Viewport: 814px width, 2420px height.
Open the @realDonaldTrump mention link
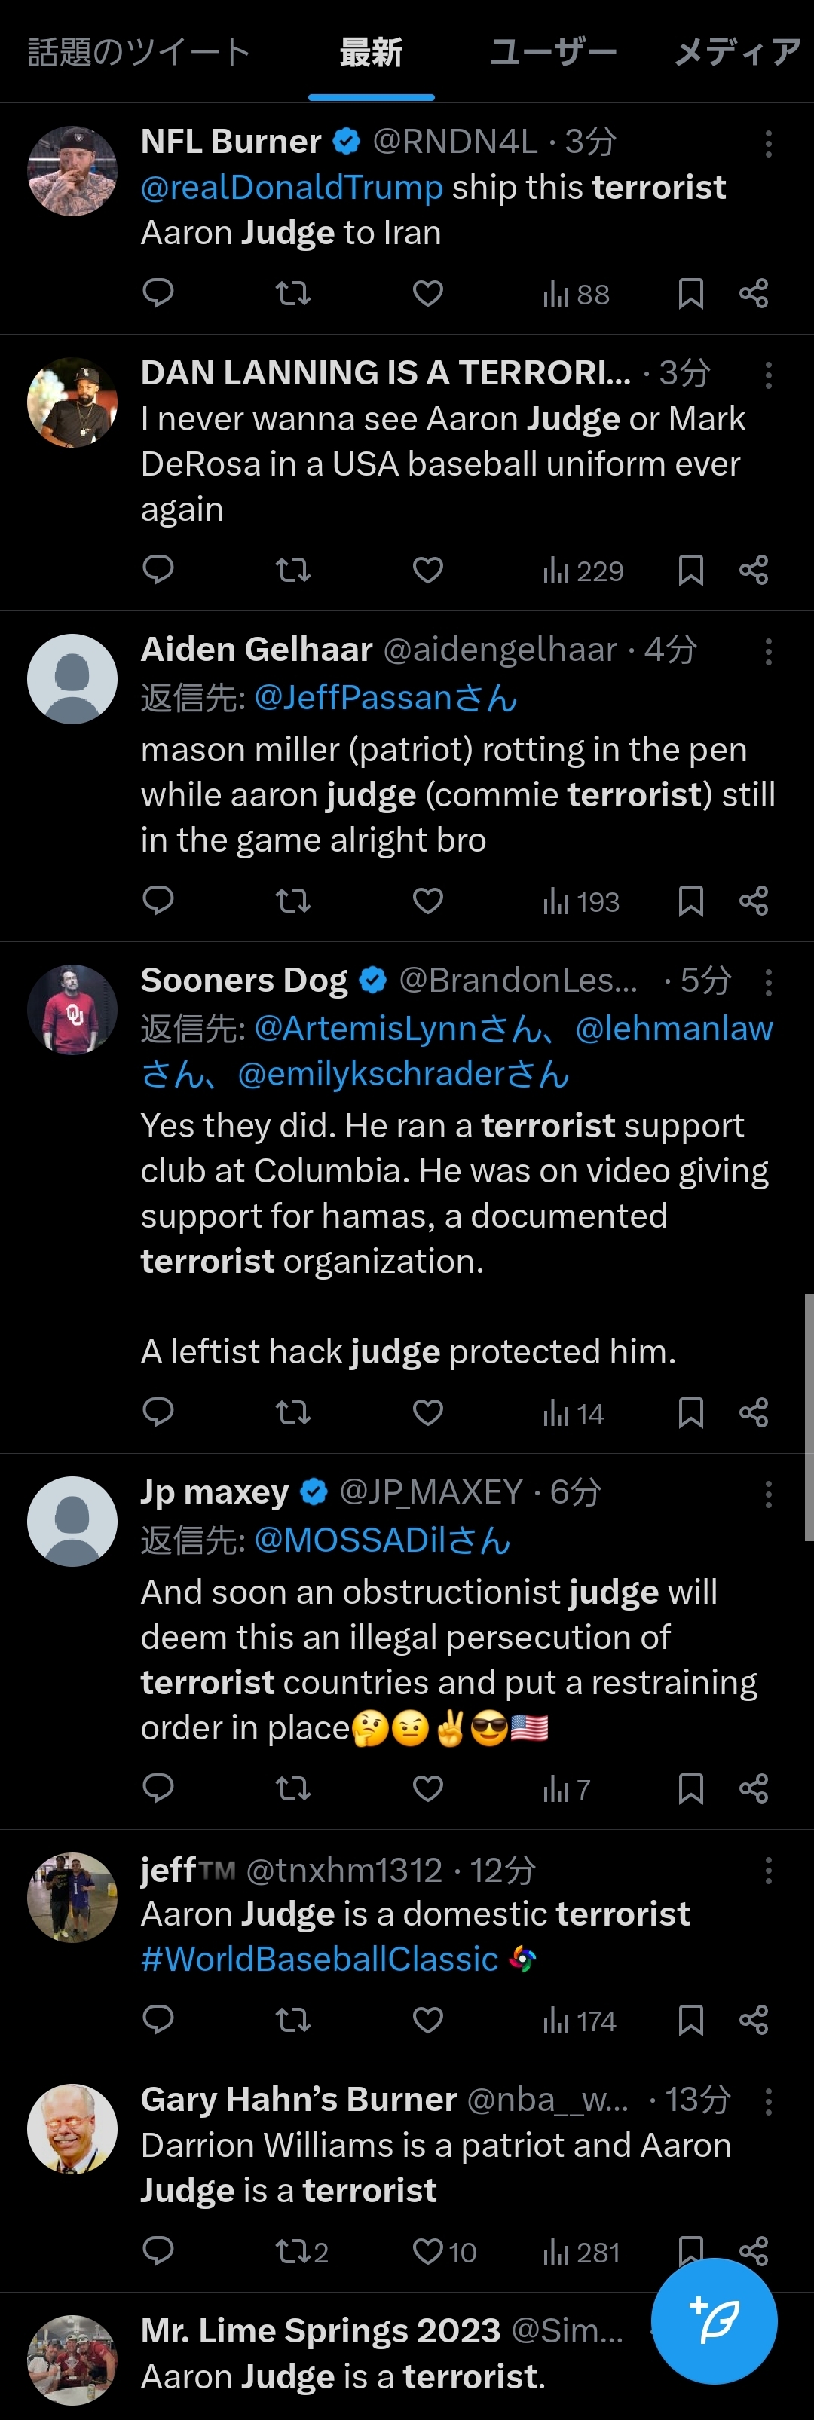(x=292, y=188)
